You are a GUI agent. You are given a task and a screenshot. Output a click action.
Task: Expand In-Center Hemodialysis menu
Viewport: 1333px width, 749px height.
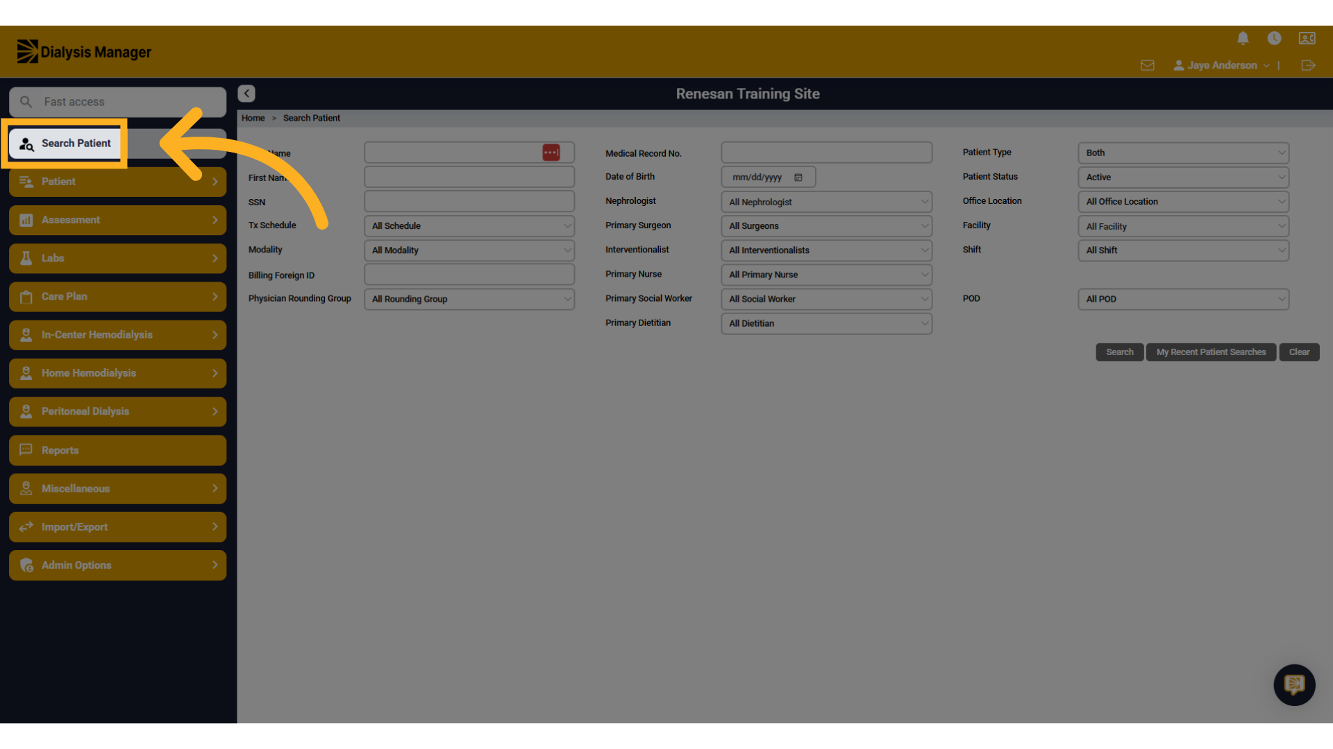tap(117, 335)
